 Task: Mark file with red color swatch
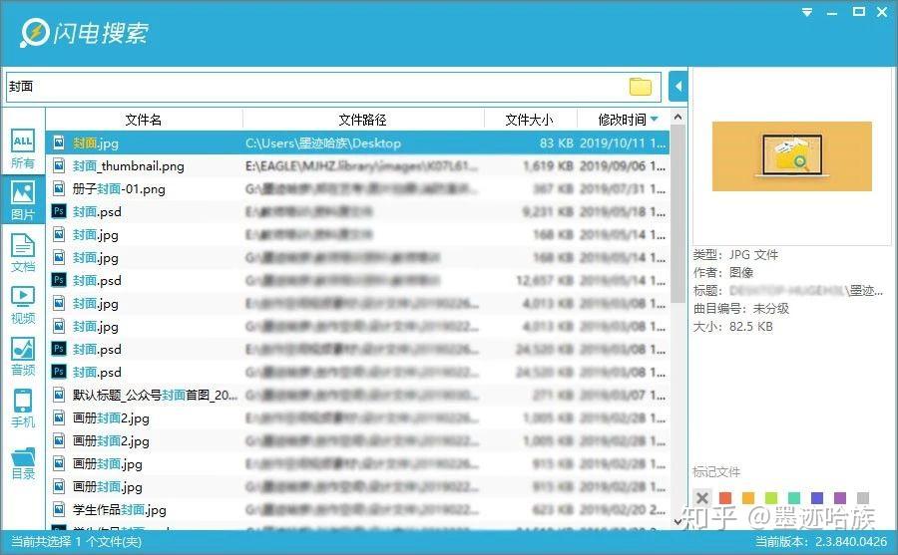click(725, 498)
